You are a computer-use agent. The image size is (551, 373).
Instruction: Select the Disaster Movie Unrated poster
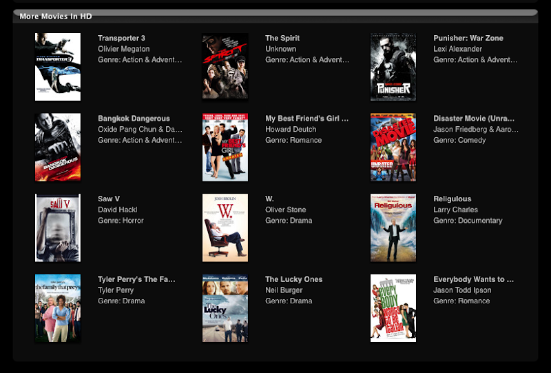pyautogui.click(x=393, y=147)
